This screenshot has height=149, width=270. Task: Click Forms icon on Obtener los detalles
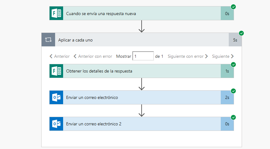pos(56,71)
